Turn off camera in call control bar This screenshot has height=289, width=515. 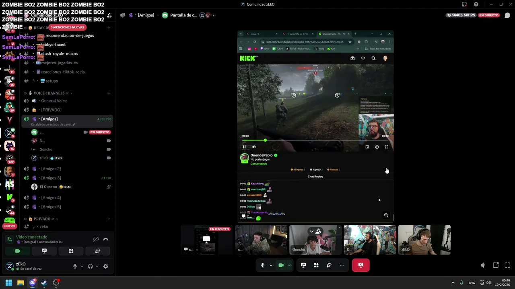click(281, 265)
